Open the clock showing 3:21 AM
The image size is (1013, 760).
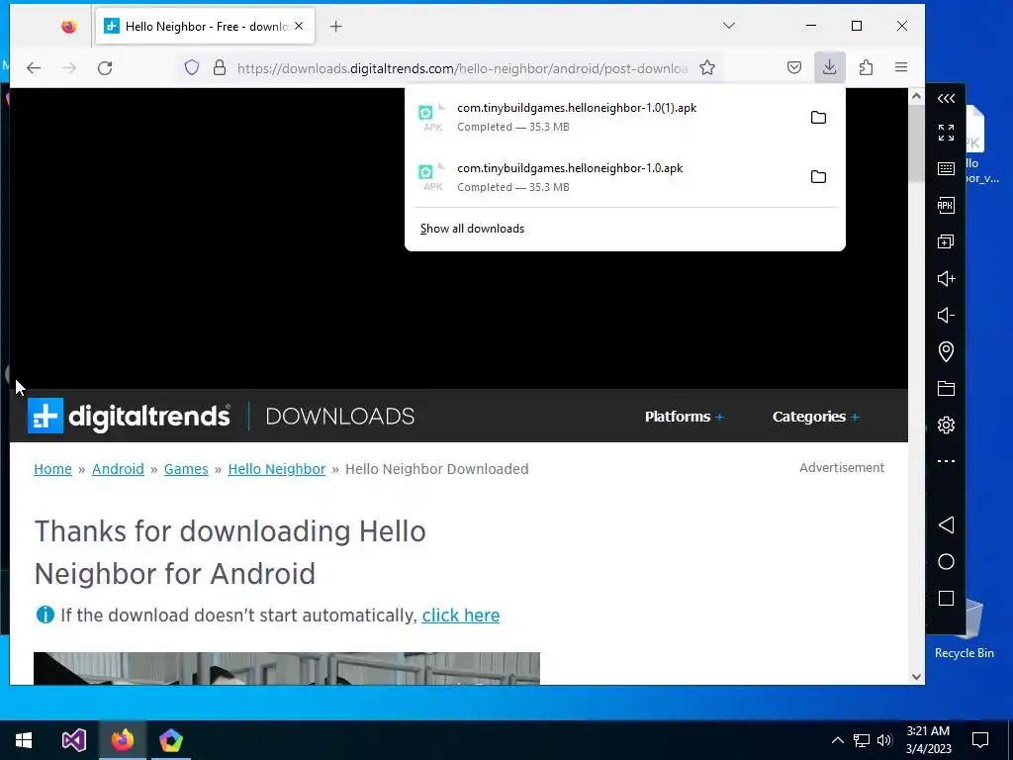(928, 740)
